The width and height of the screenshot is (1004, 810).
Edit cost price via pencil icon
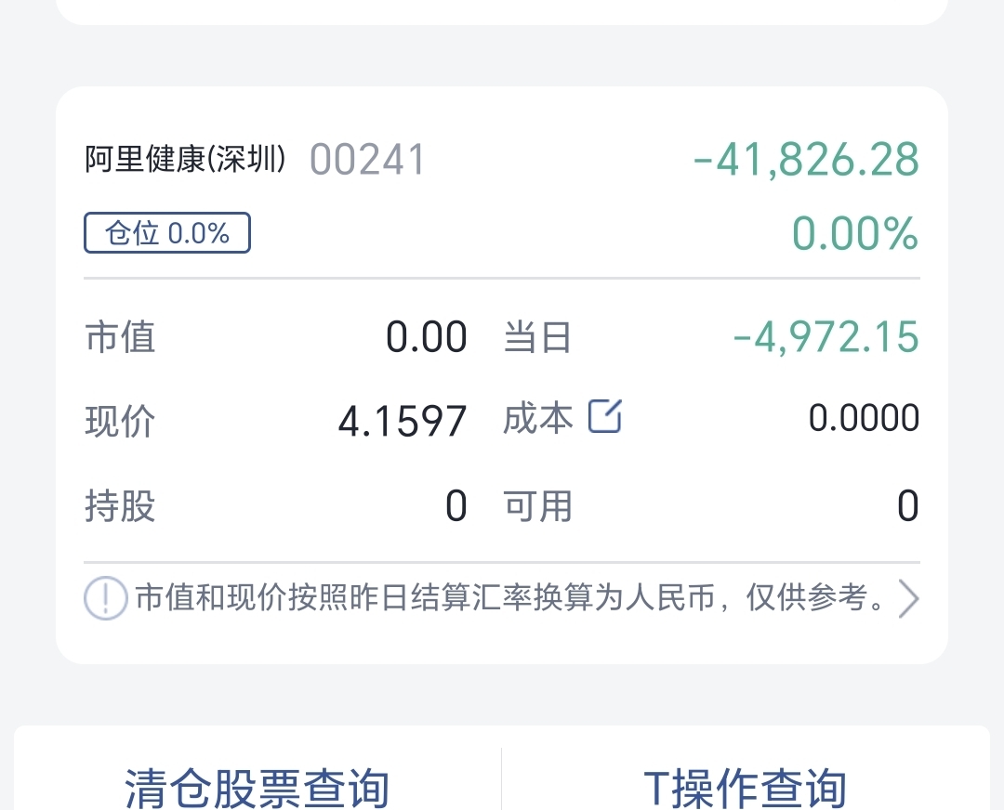tap(605, 416)
